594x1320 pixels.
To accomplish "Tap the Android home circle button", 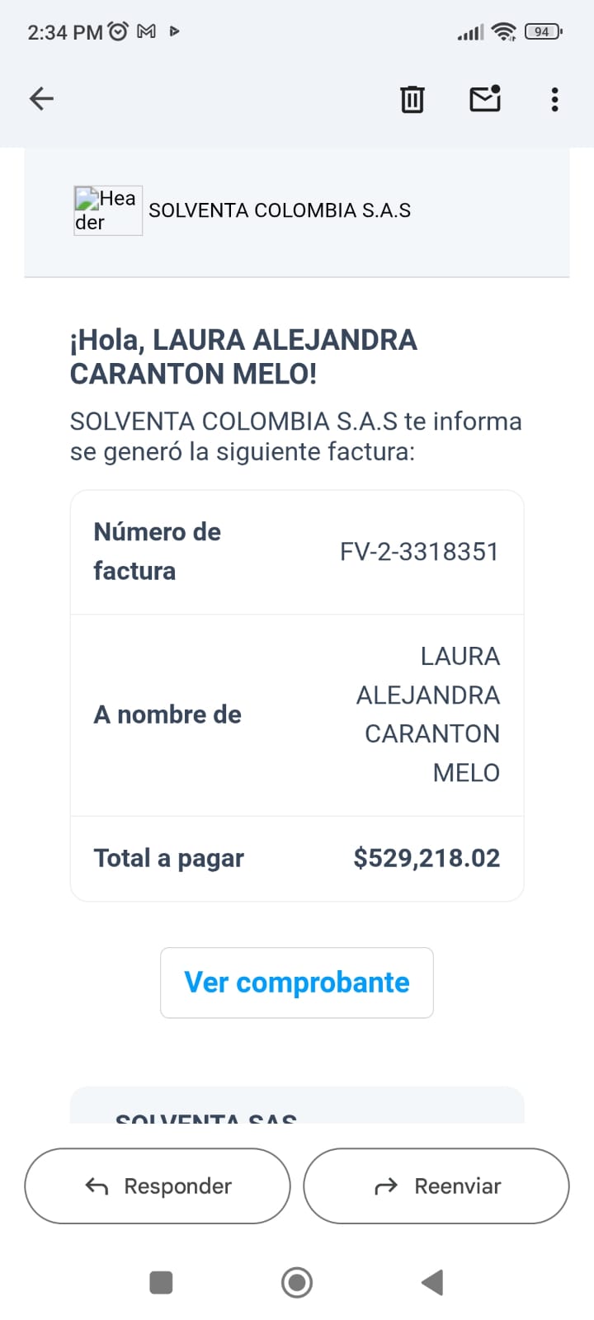I will (297, 1282).
